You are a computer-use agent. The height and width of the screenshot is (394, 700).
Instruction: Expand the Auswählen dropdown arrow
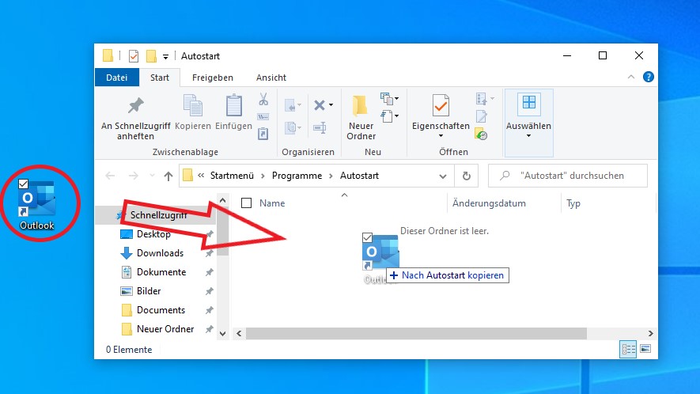[x=528, y=136]
